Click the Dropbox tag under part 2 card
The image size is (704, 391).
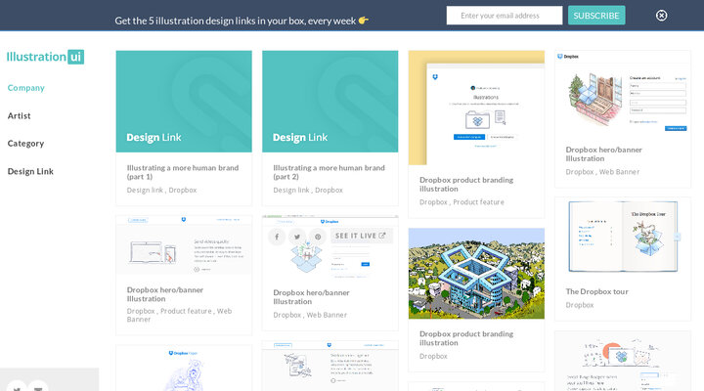(329, 190)
